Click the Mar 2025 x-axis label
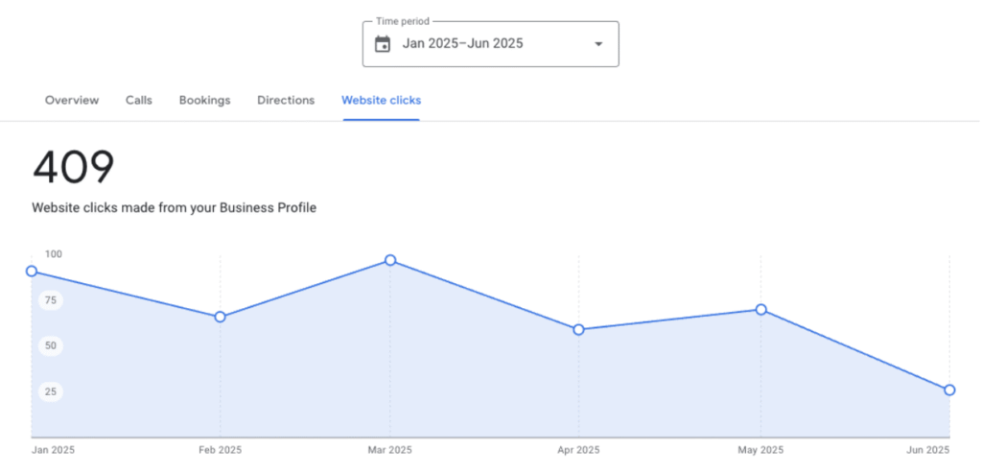 pos(390,450)
